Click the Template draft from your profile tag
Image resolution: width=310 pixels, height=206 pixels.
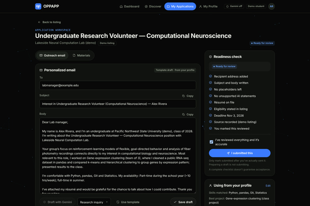(x=175, y=70)
